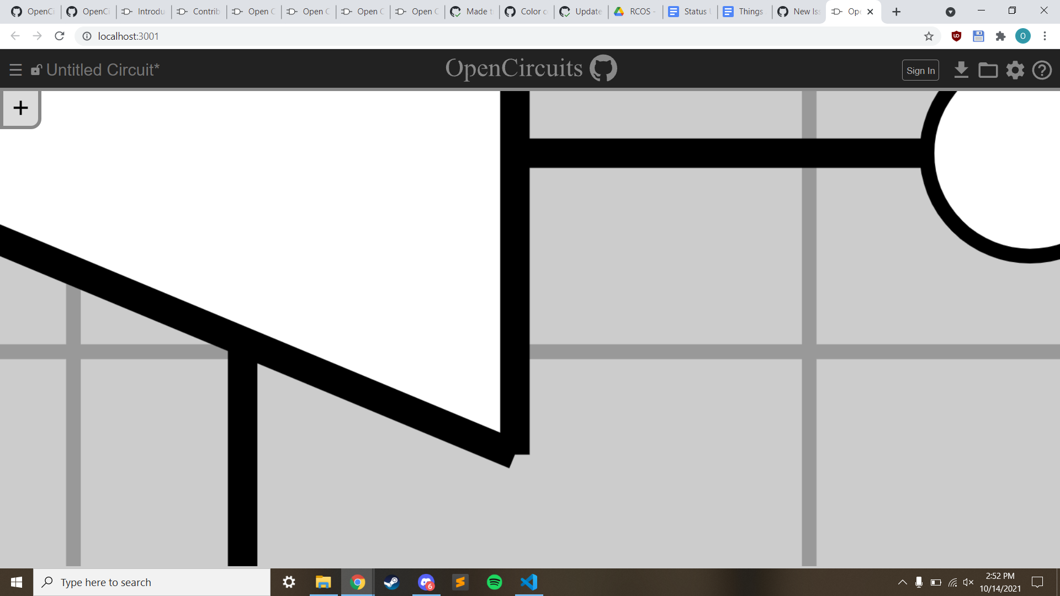The width and height of the screenshot is (1060, 596).
Task: Switch to the RCOS browser tab
Action: (635, 11)
